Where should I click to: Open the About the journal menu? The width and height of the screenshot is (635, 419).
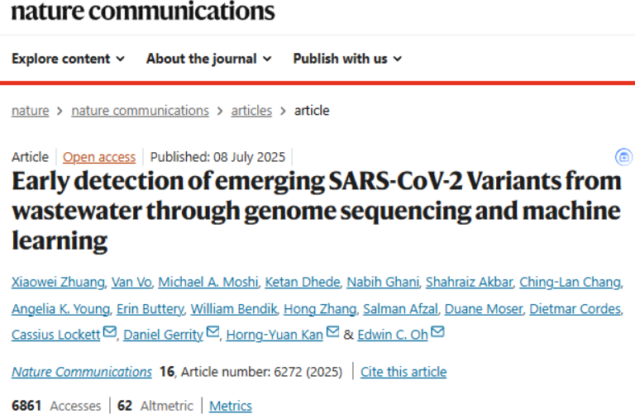coord(208,59)
